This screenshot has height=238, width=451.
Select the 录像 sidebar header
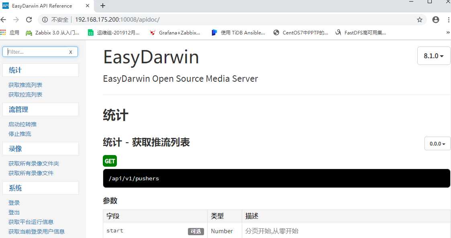click(x=40, y=149)
